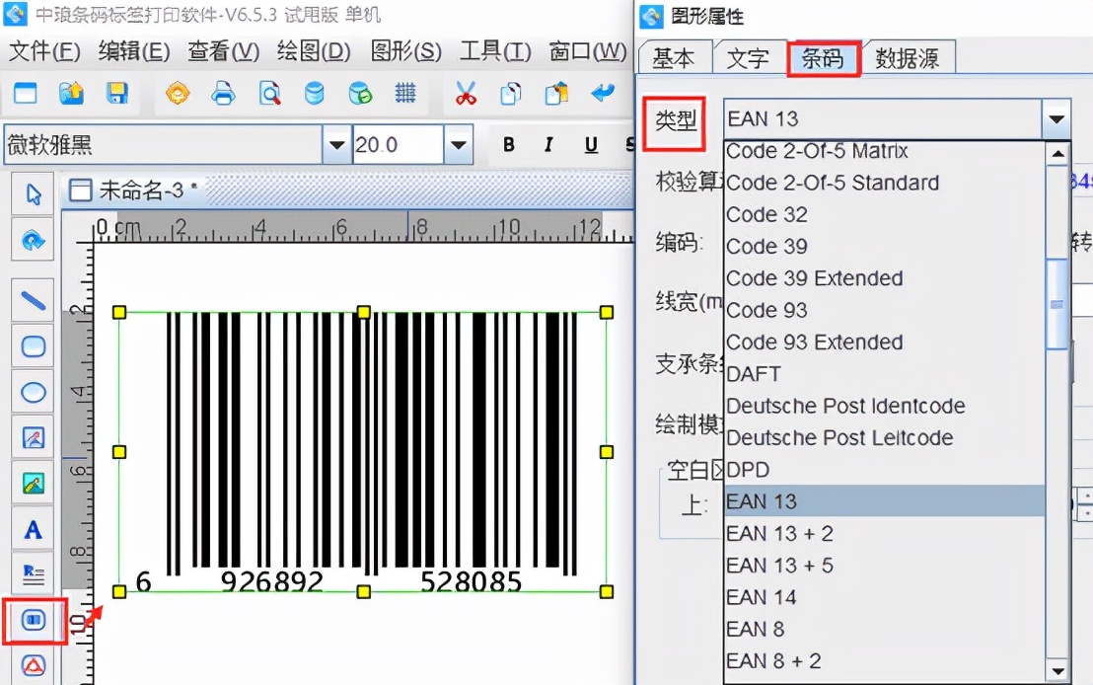Screen dimensions: 1093x685
Task: Click the Copy icon in toolbar
Action: pos(511,93)
